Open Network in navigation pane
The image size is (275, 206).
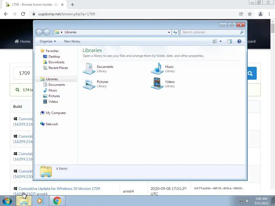click(x=52, y=124)
